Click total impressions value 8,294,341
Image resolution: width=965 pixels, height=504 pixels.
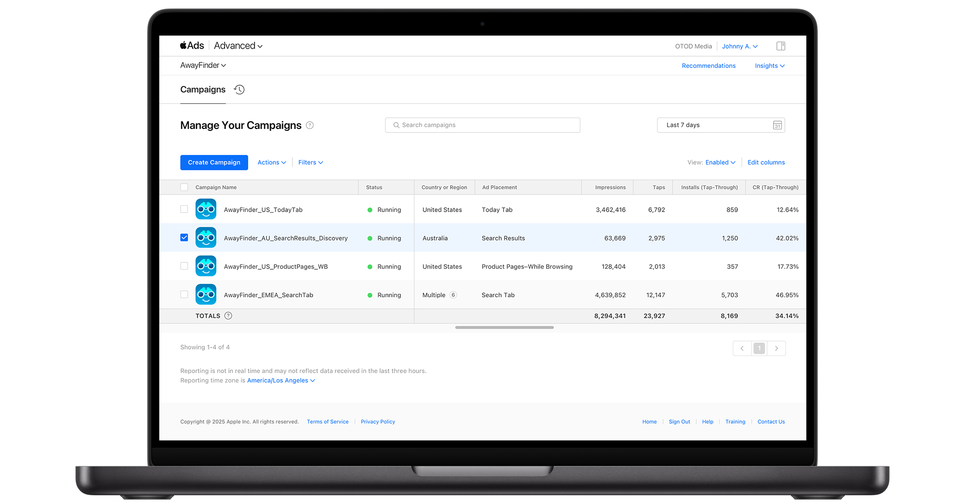(x=610, y=316)
